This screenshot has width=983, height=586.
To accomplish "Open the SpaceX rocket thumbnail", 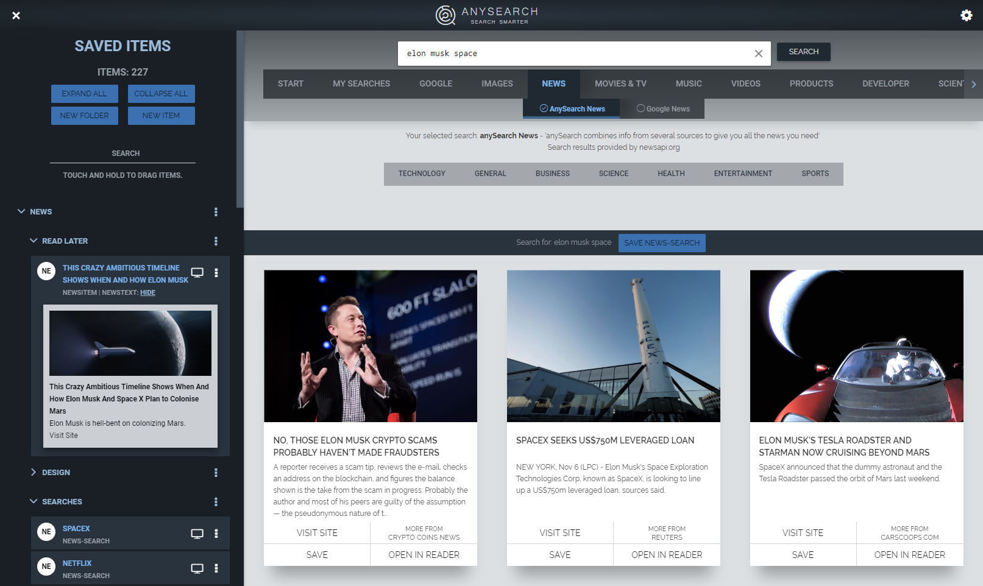I will (614, 346).
